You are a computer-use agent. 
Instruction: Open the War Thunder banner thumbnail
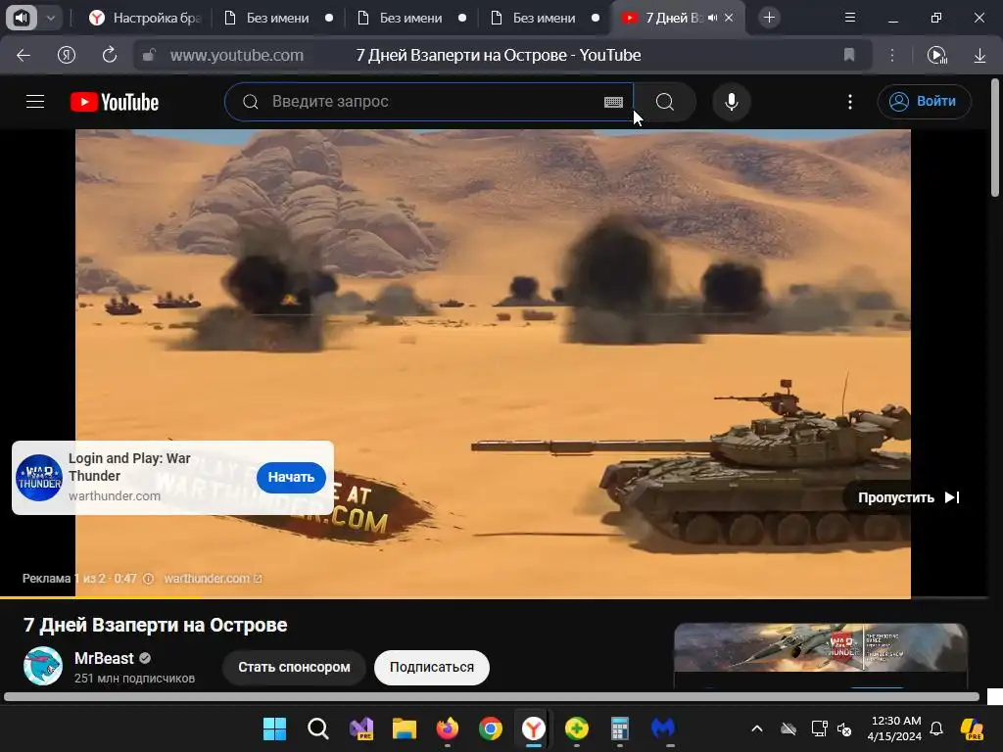click(820, 647)
